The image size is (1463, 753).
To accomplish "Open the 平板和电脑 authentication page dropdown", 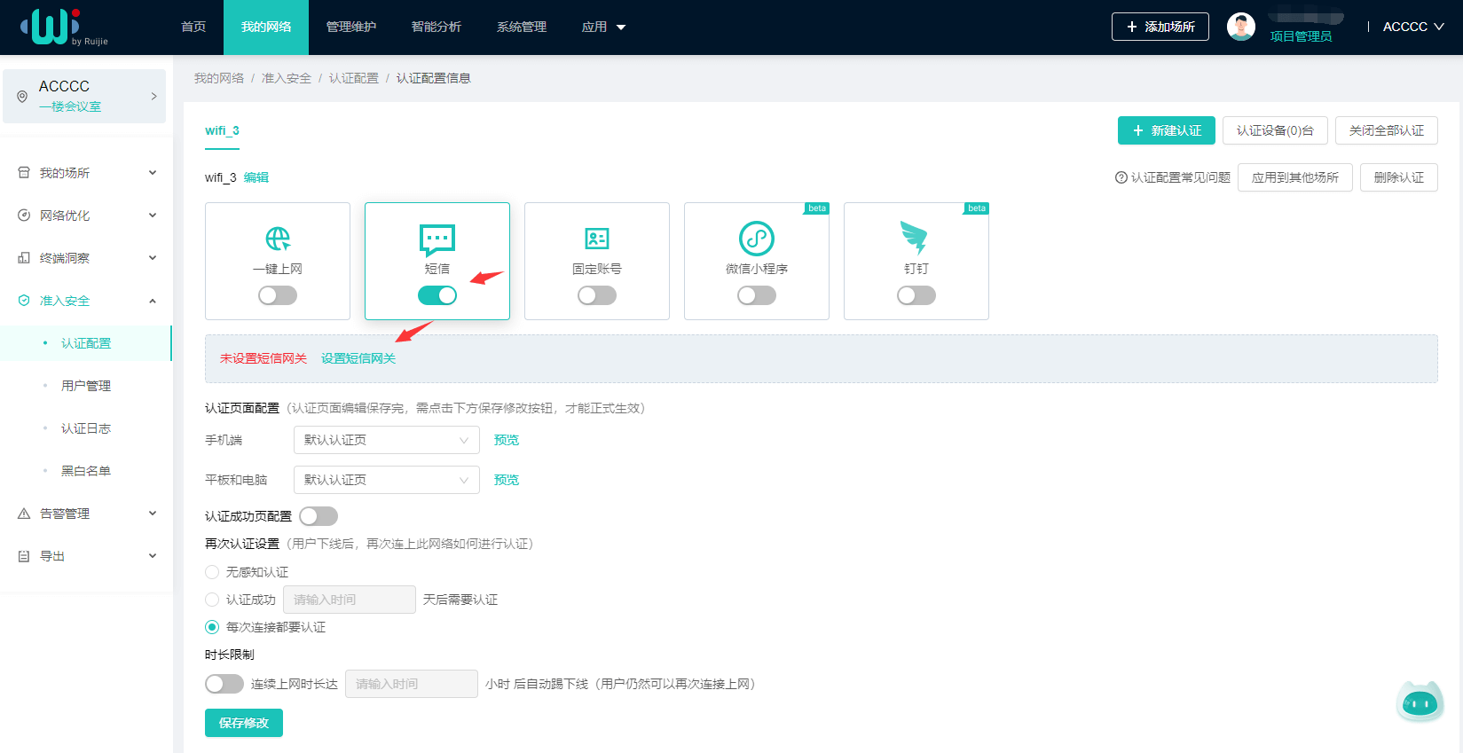I will (386, 480).
